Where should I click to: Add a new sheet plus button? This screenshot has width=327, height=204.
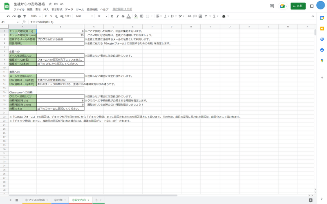click(x=11, y=200)
